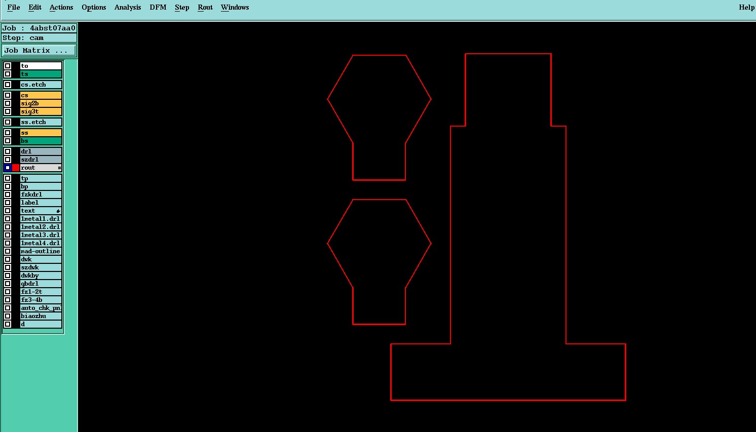Disable the rout layer checkbox
The width and height of the screenshot is (756, 432).
coord(8,168)
